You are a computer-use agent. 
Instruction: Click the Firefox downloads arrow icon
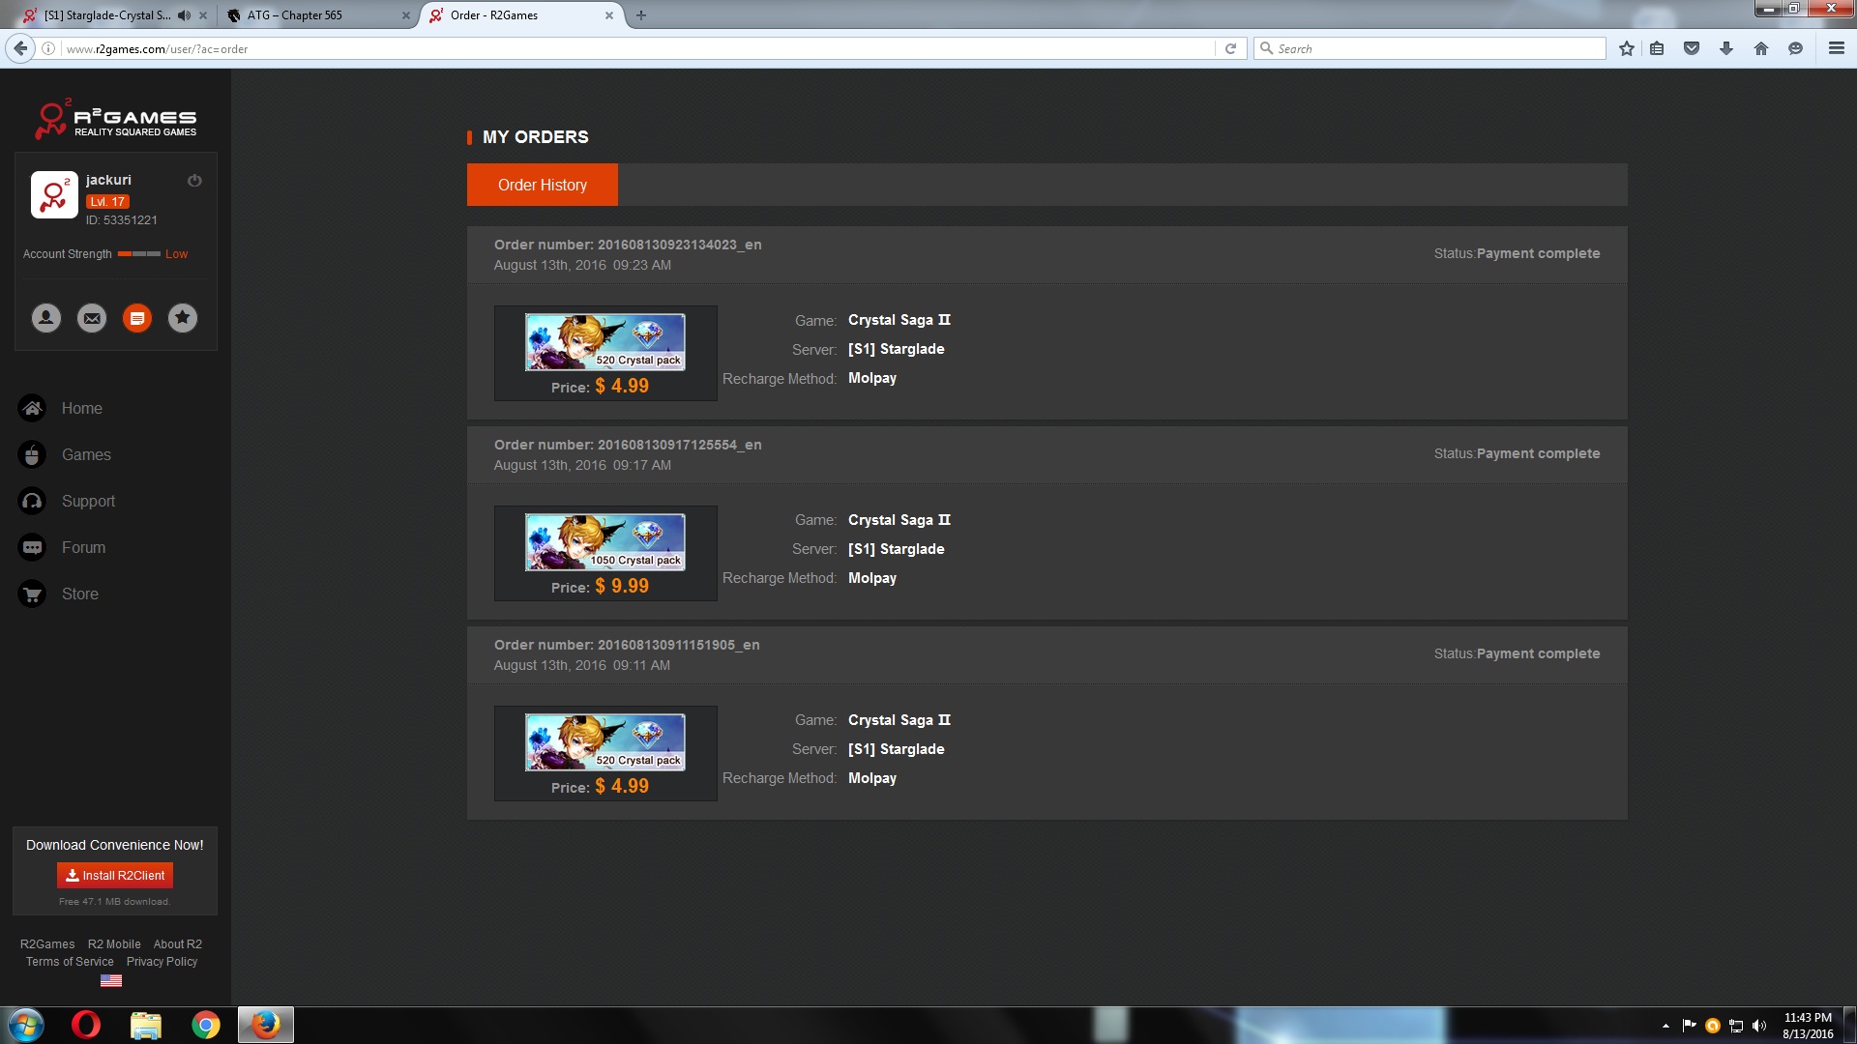1726,48
